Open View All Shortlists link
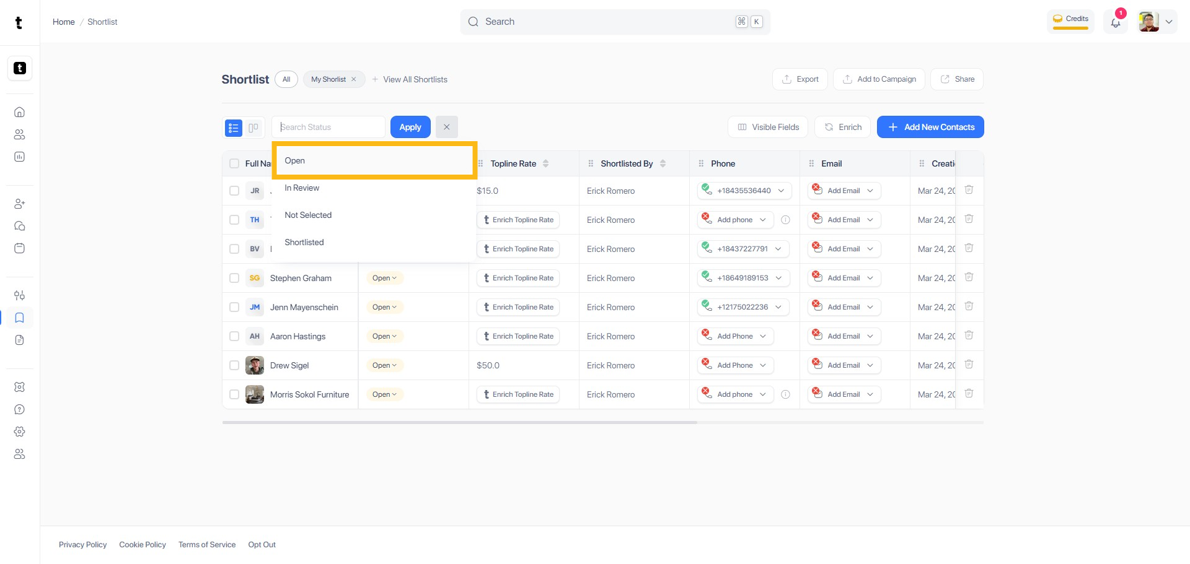Image resolution: width=1190 pixels, height=564 pixels. (410, 79)
